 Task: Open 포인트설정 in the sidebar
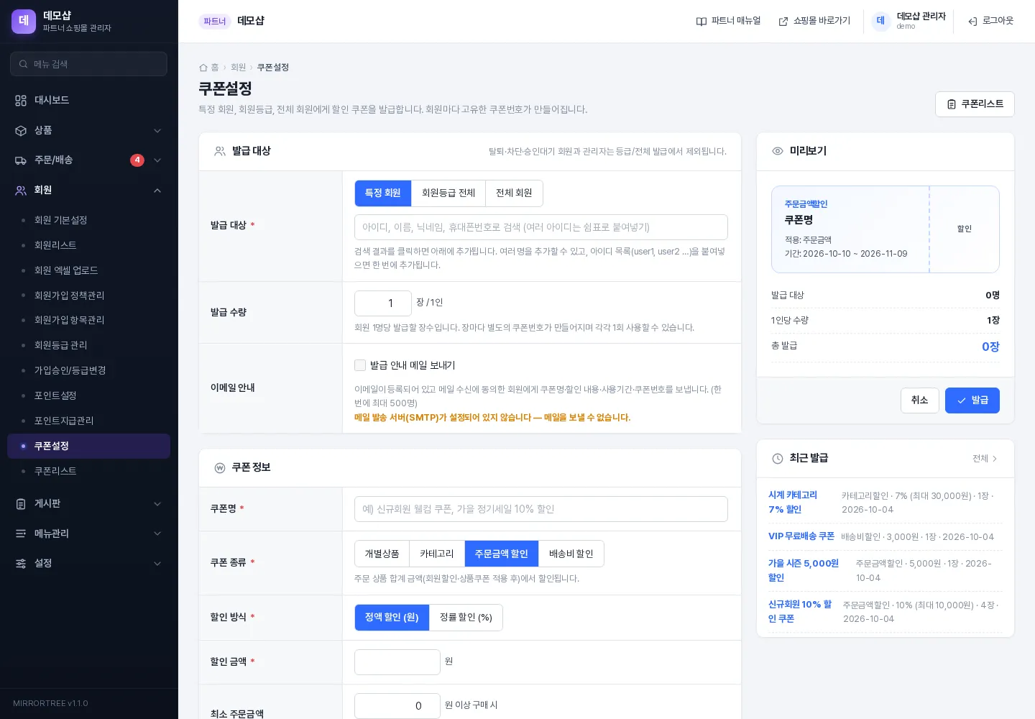88,395
